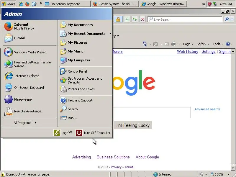Click the Web History link
Viewport: 236px width, 177px height.
point(188,51)
